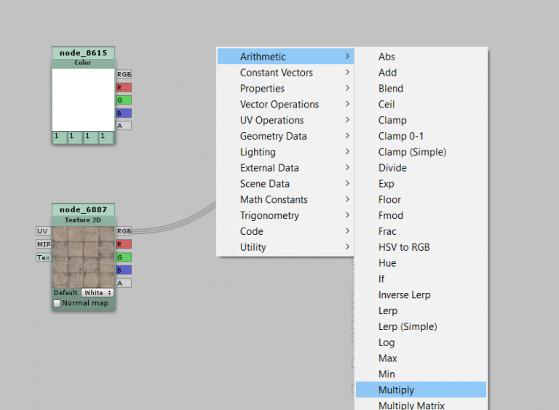Image resolution: width=559 pixels, height=410 pixels.
Task: Click the node_6887 title header
Action: (x=83, y=209)
